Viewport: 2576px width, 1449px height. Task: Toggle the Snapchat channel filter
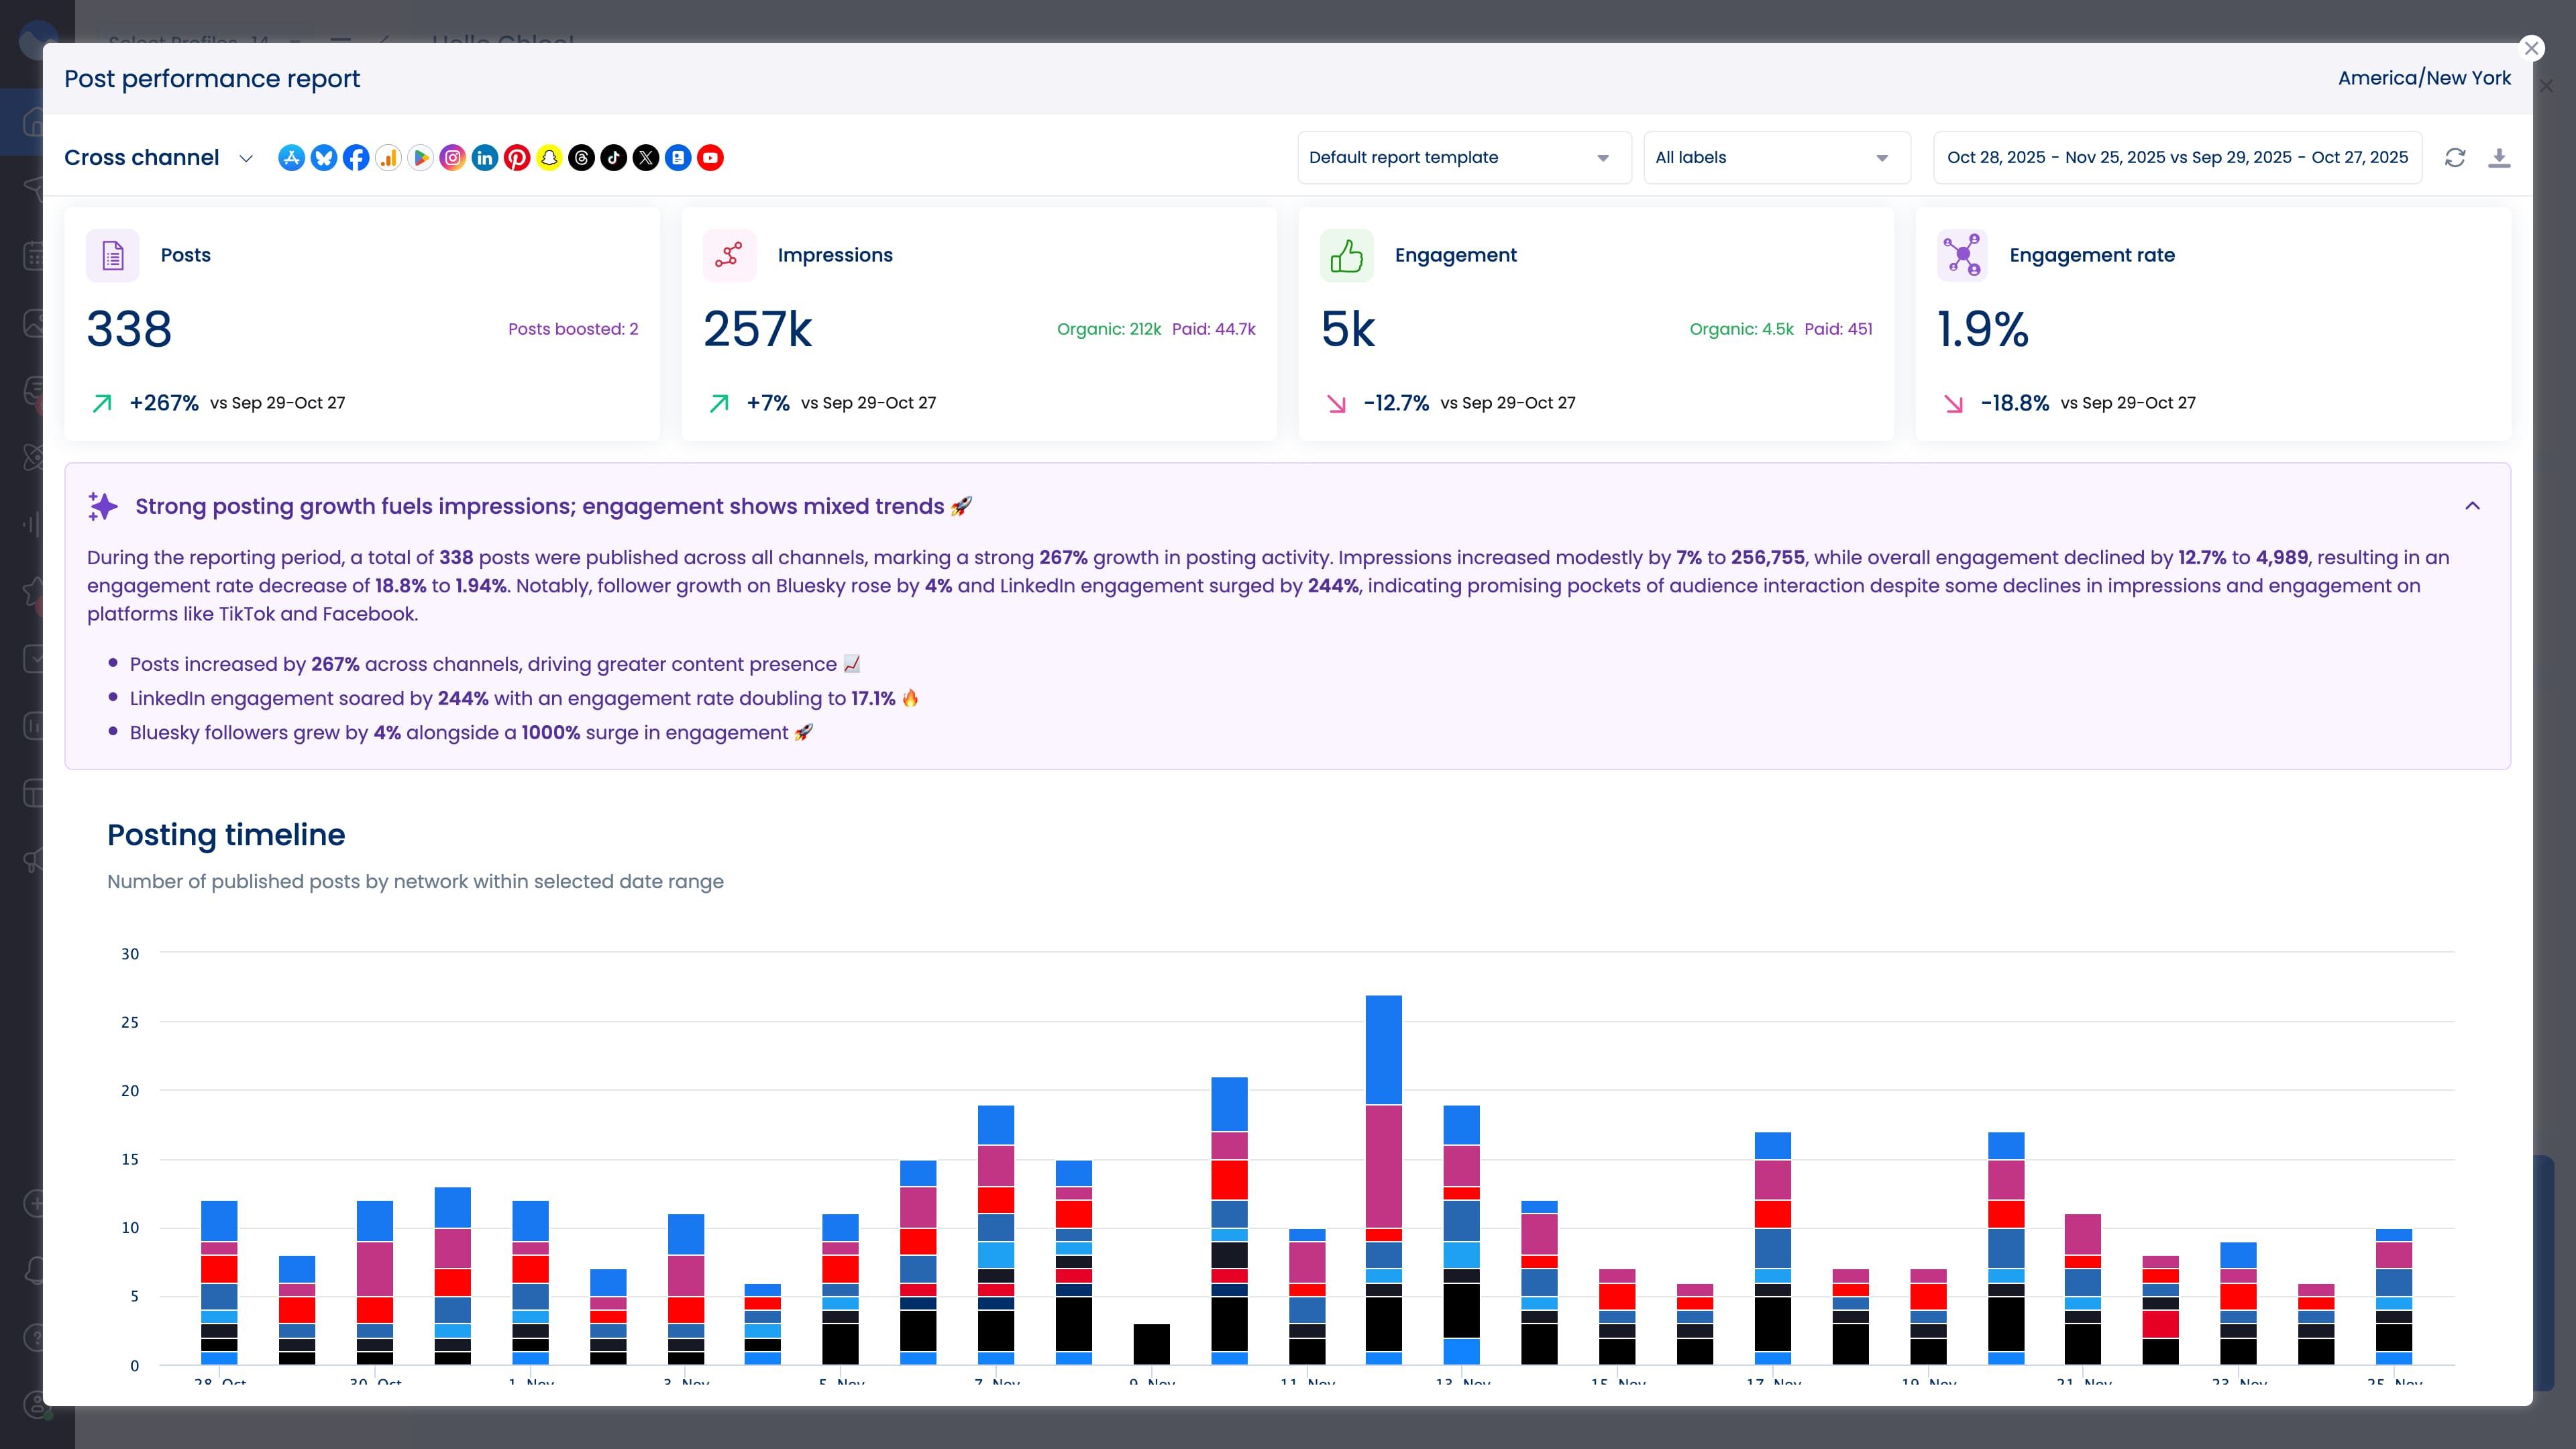point(549,157)
